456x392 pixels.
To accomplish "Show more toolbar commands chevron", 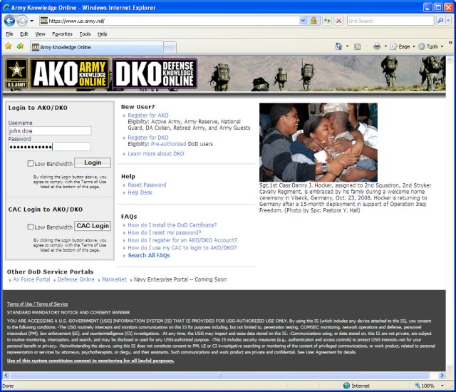I will click(x=450, y=43).
